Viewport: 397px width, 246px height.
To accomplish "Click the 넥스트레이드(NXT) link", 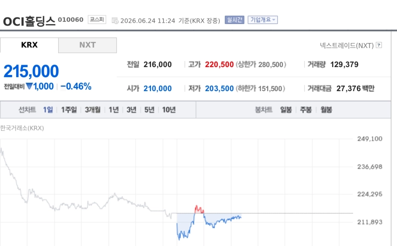I will coord(347,45).
